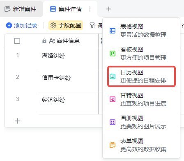184x161 pixels.
Task: Choose the 看板视图 kanban icon
Action: (113, 54)
